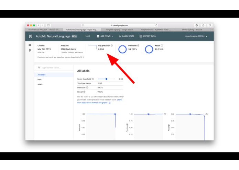The width and height of the screenshot is (239, 170).
Task: Open the datasets list icon in left sidebar
Action: click(x=30, y=45)
